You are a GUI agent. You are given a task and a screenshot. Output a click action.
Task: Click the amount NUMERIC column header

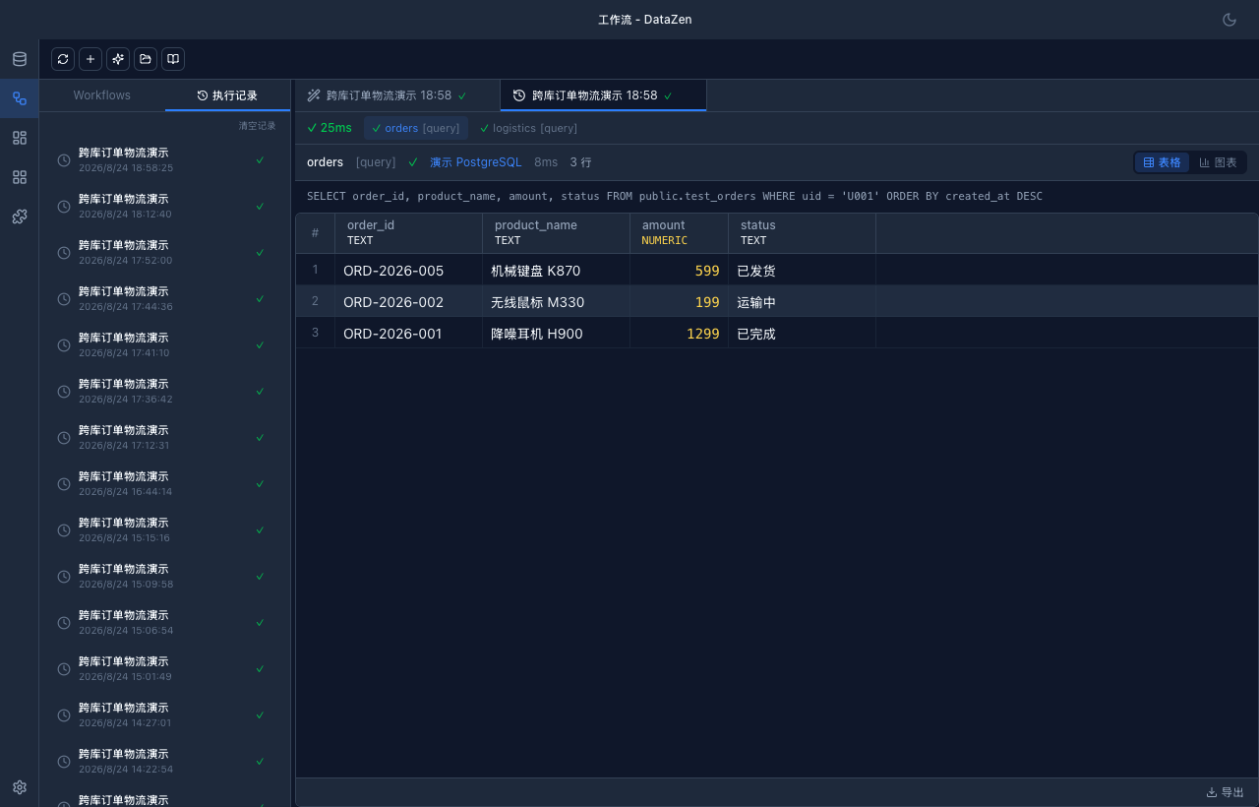[679, 233]
